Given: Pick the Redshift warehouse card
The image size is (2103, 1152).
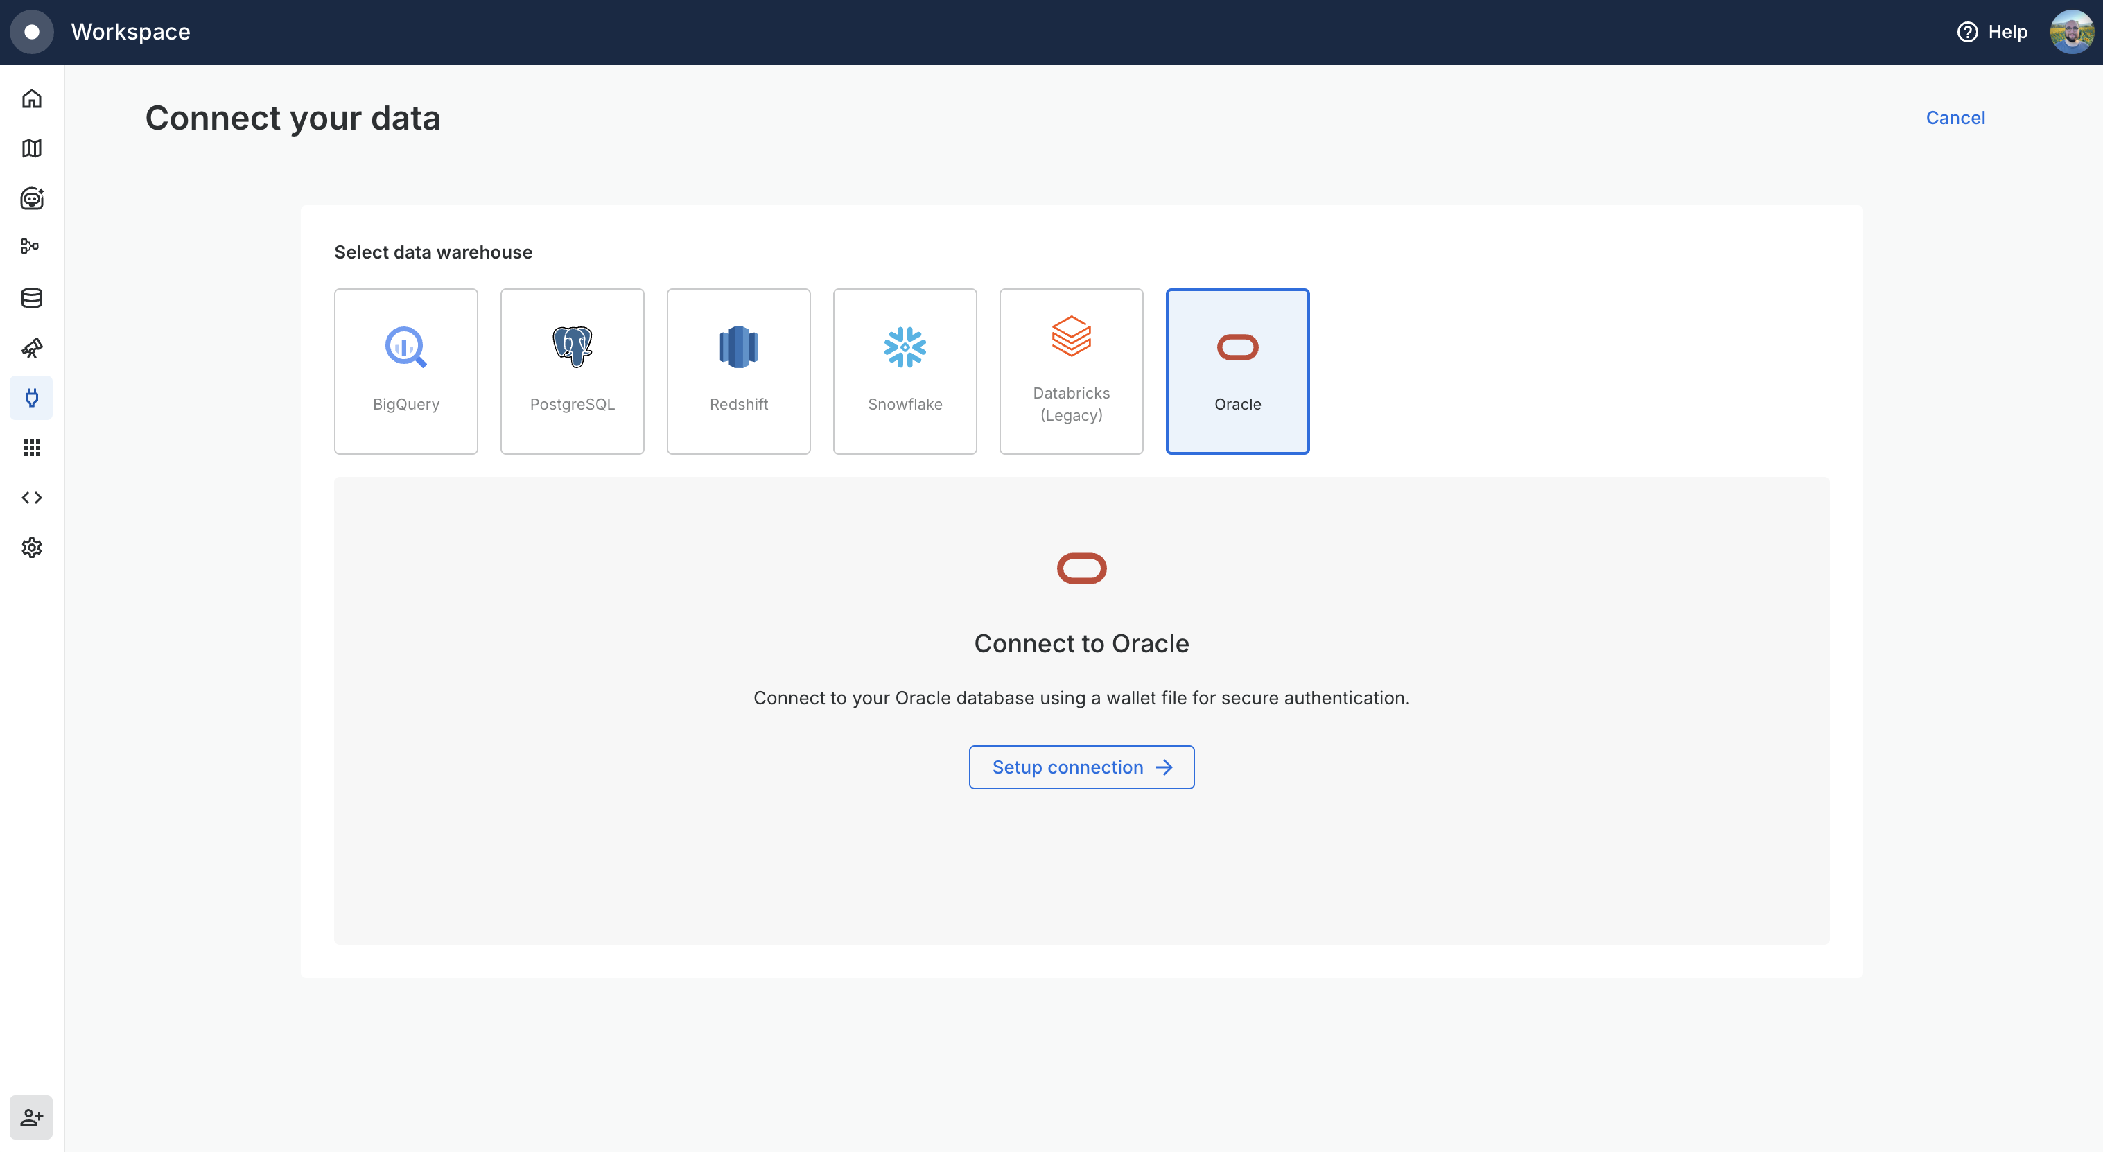Looking at the screenshot, I should [738, 372].
